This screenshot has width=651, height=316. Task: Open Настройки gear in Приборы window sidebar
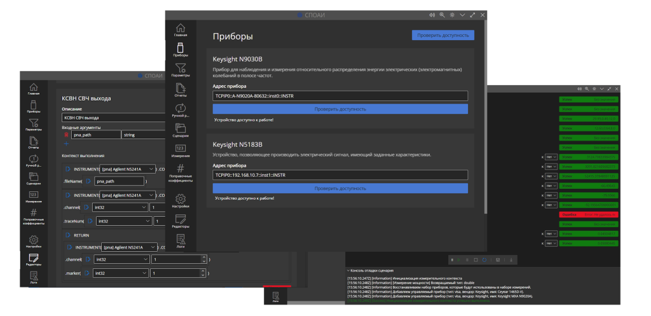point(181,201)
